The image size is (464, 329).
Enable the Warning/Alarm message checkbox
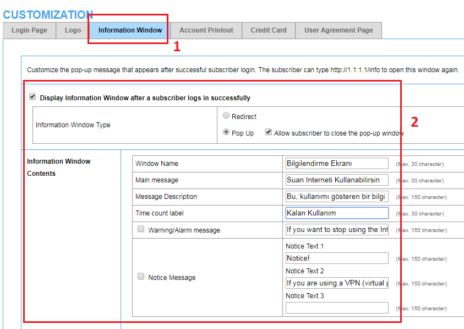click(141, 229)
